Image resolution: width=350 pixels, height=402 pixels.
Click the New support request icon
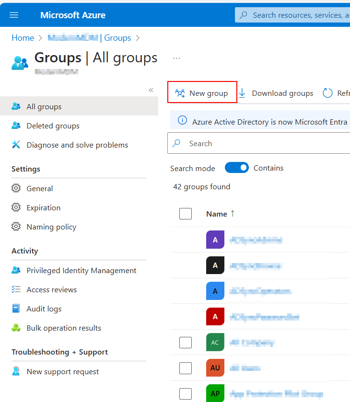(16, 371)
